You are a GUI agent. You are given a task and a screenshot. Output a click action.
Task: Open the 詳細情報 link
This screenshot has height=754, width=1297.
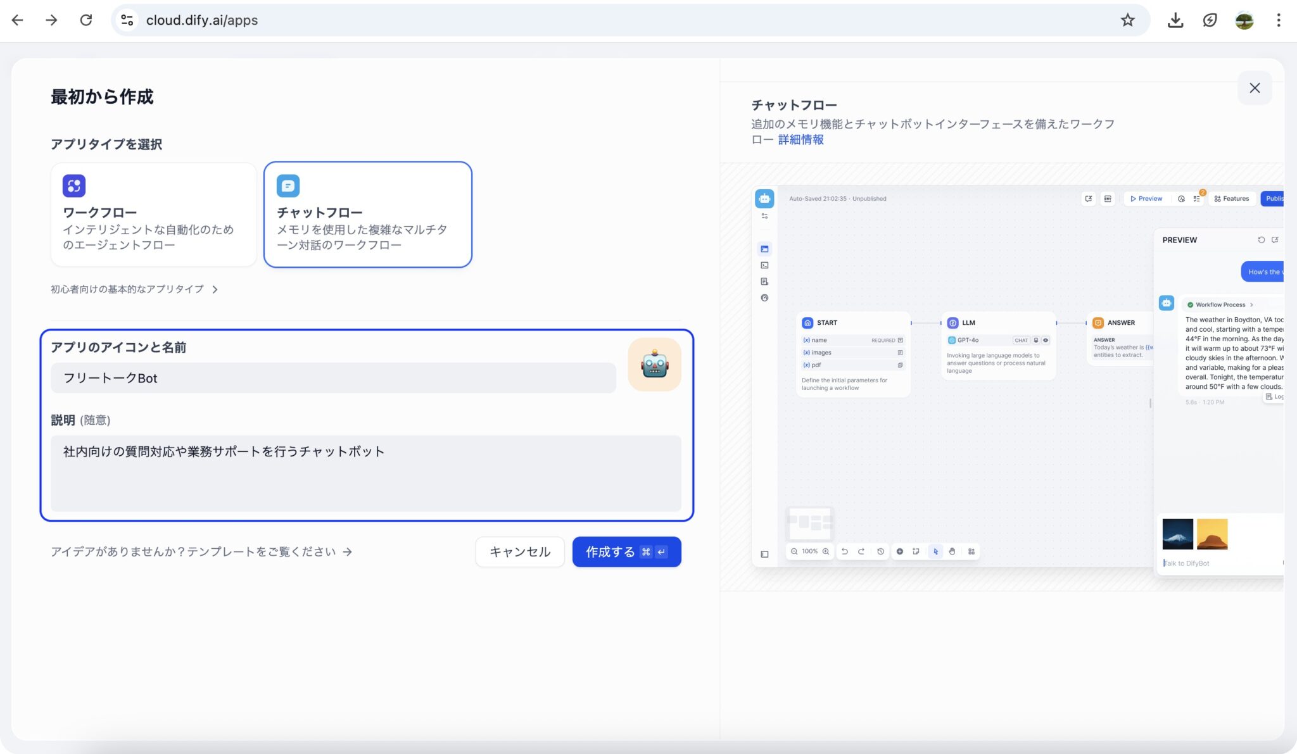[x=802, y=139]
